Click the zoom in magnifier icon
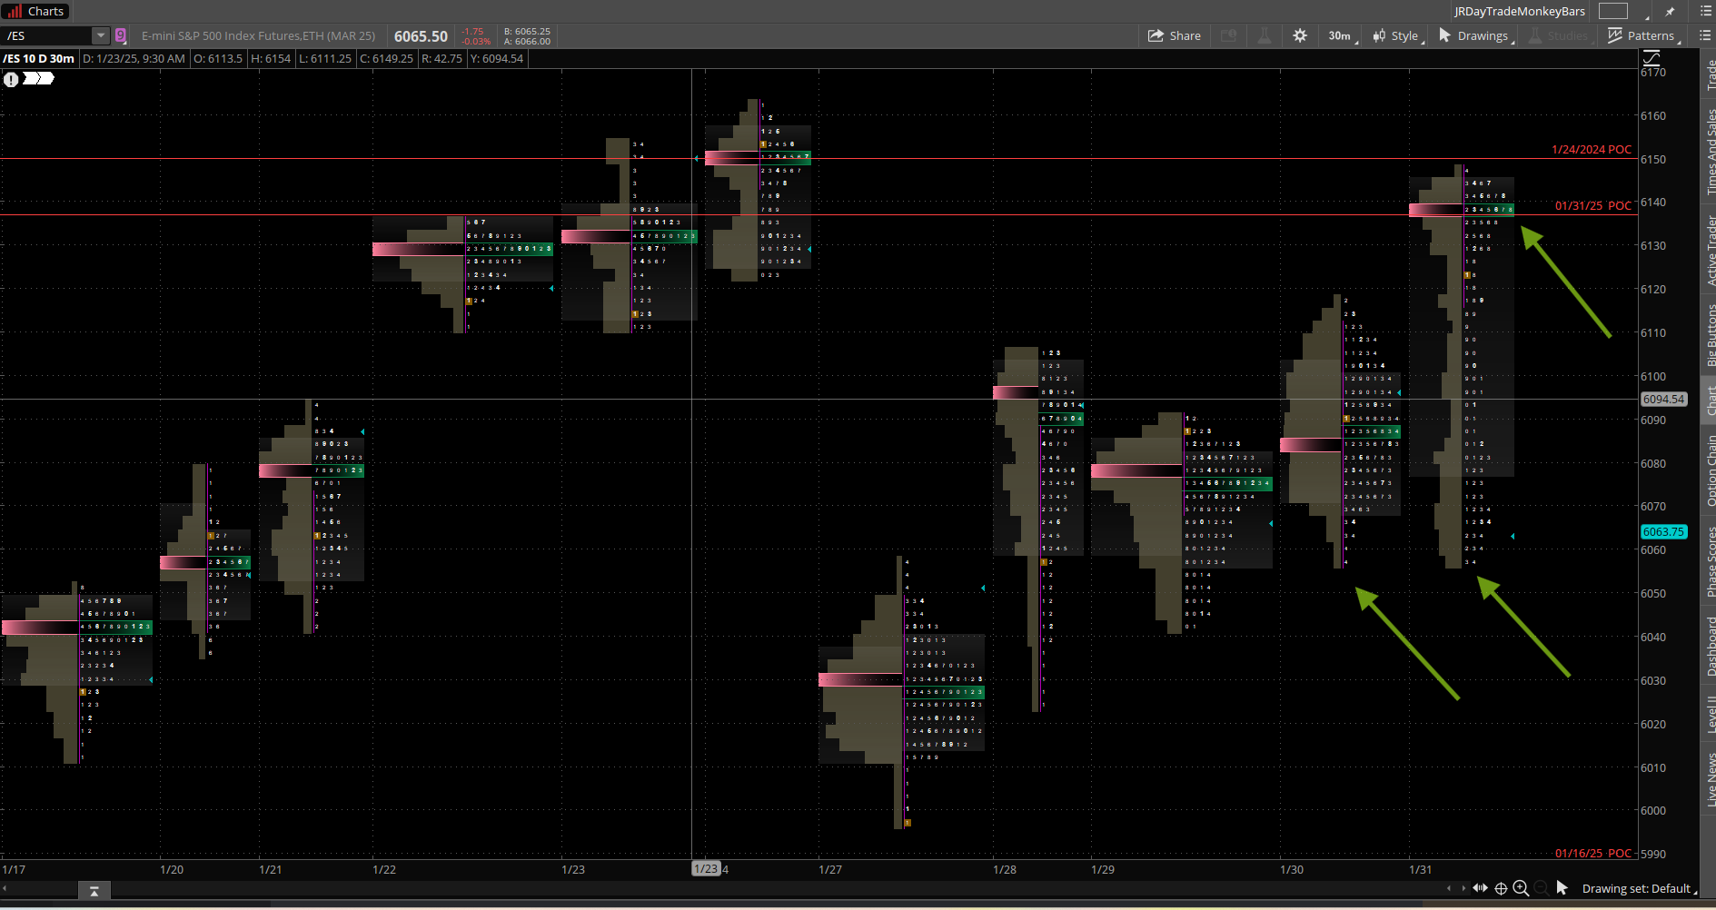 [x=1521, y=888]
